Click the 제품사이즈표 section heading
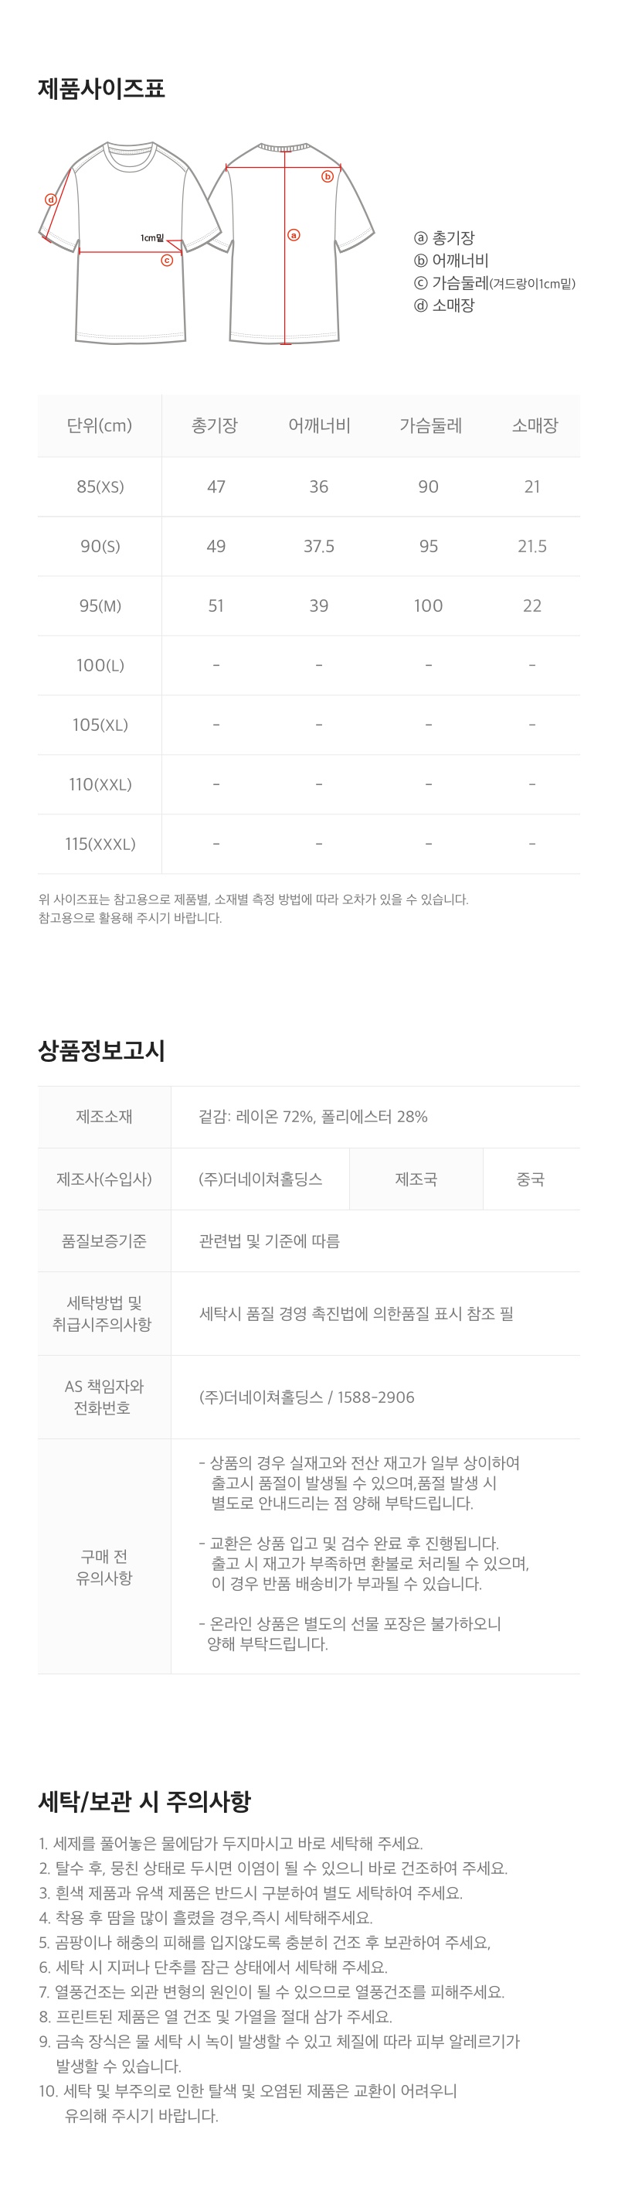This screenshot has width=618, height=2201. [101, 88]
